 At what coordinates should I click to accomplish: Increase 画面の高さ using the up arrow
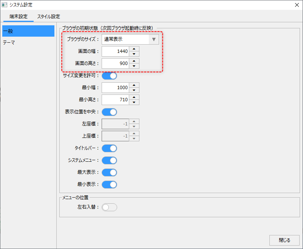(134, 61)
